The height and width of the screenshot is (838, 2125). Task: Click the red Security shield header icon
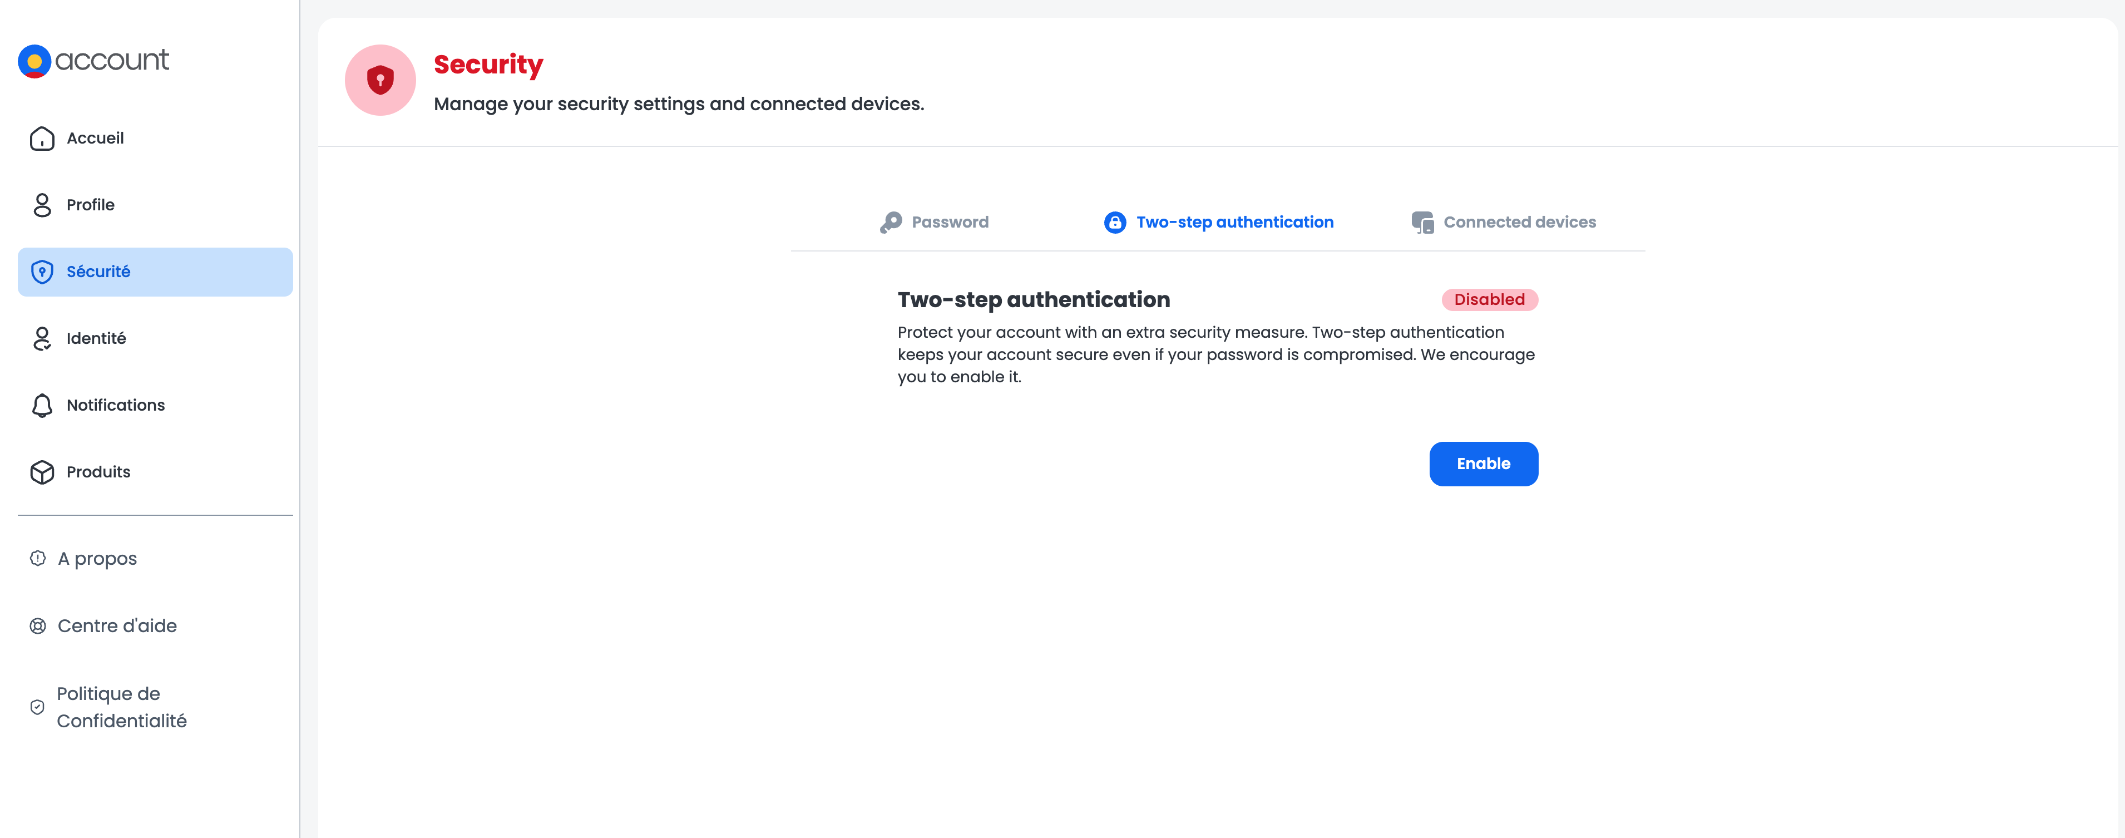[x=380, y=80]
